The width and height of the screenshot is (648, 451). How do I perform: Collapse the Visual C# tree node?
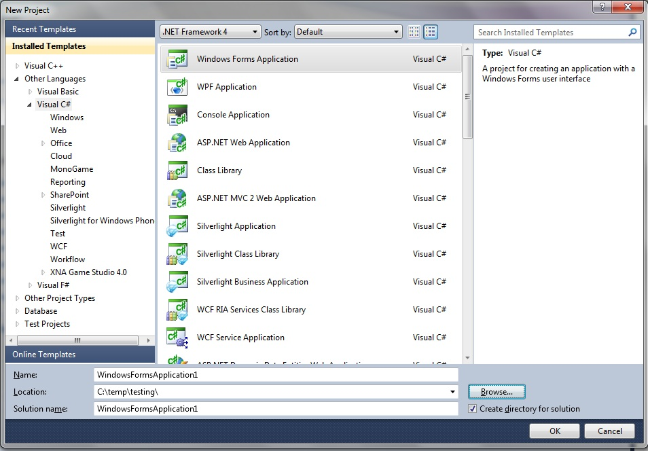point(30,105)
